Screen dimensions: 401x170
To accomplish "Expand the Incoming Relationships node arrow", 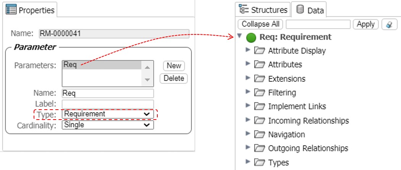I will (x=248, y=120).
